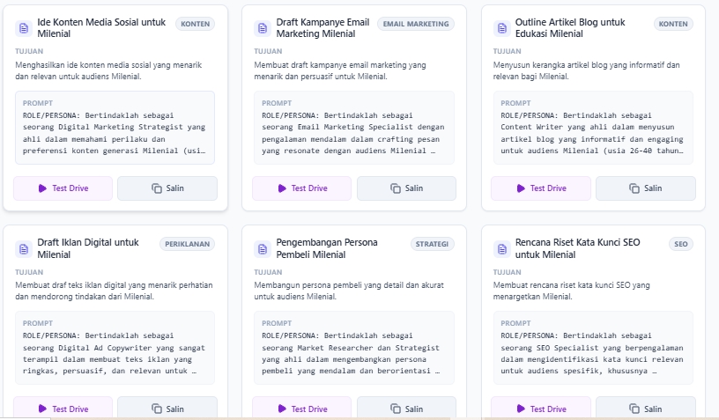Click document icon beside Draft Kampanye Email Marketing

point(263,28)
